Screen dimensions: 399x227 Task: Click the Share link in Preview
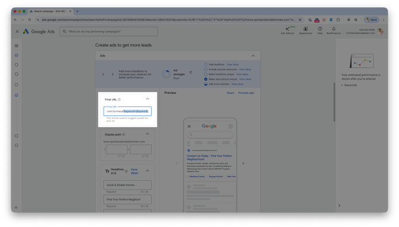(230, 93)
